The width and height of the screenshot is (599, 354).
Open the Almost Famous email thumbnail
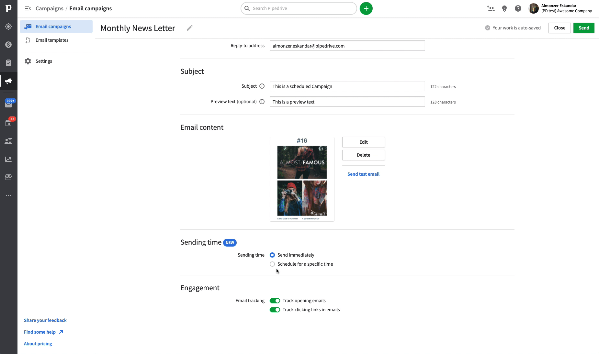[x=302, y=179]
